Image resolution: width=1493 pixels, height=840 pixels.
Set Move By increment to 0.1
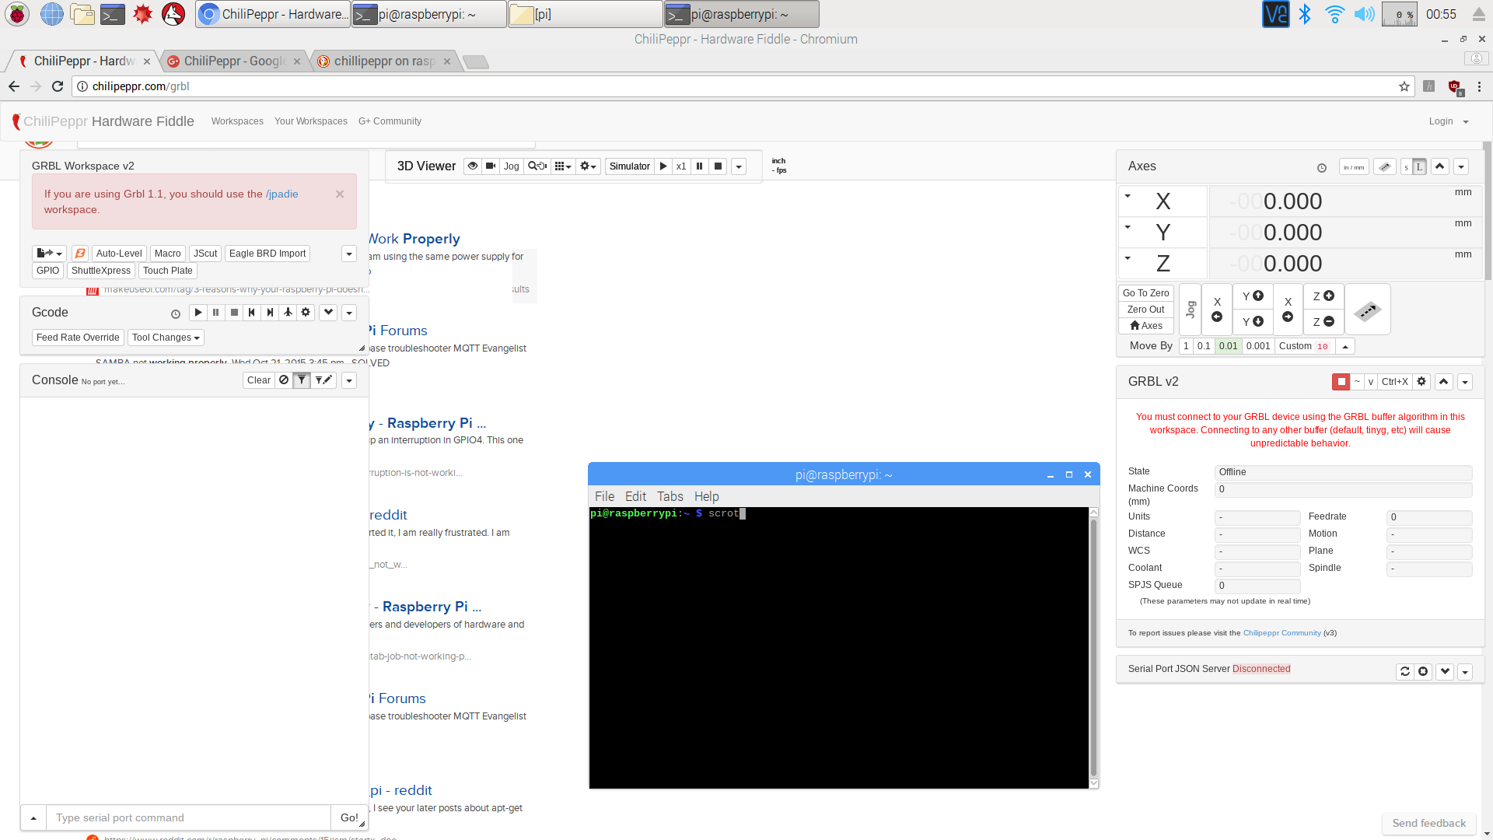[1204, 346]
